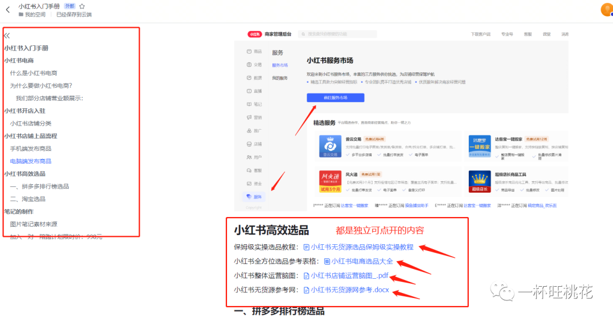Open outline entry 图片笔记素材来源
Image resolution: width=613 pixels, height=319 pixels.
click(33, 224)
